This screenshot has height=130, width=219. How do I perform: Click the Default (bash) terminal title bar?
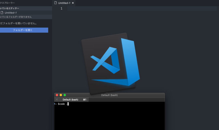pos(109,95)
